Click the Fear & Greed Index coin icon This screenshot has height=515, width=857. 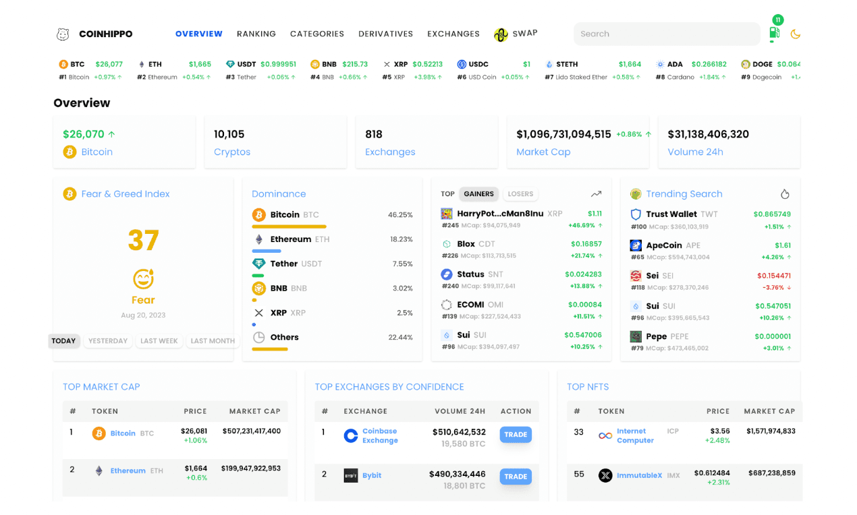pos(70,194)
